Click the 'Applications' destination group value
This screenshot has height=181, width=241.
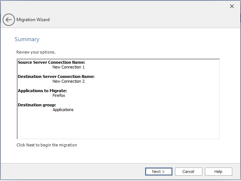(63, 110)
